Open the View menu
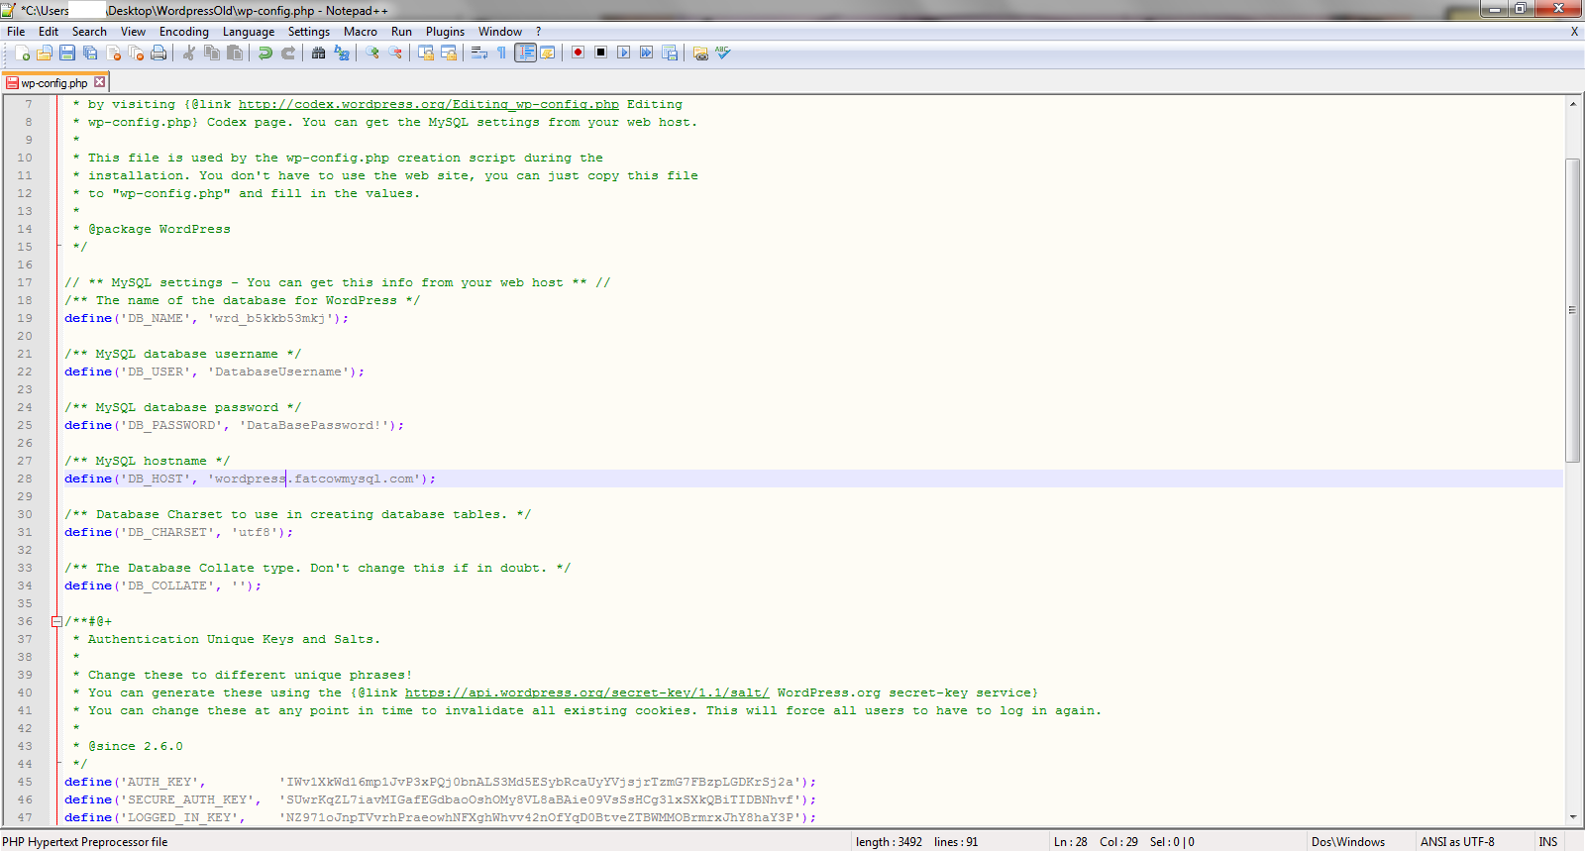This screenshot has width=1585, height=851. (x=134, y=32)
